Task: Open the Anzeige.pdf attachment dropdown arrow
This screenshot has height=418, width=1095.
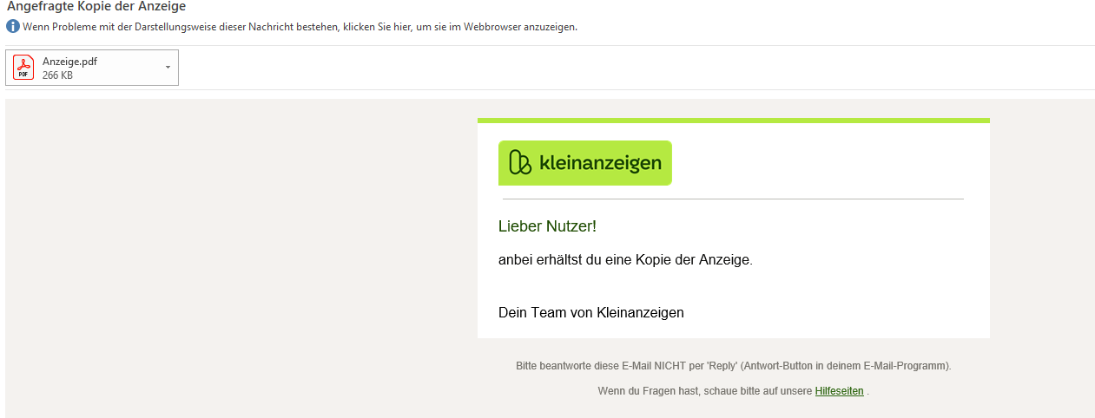Action: click(168, 68)
